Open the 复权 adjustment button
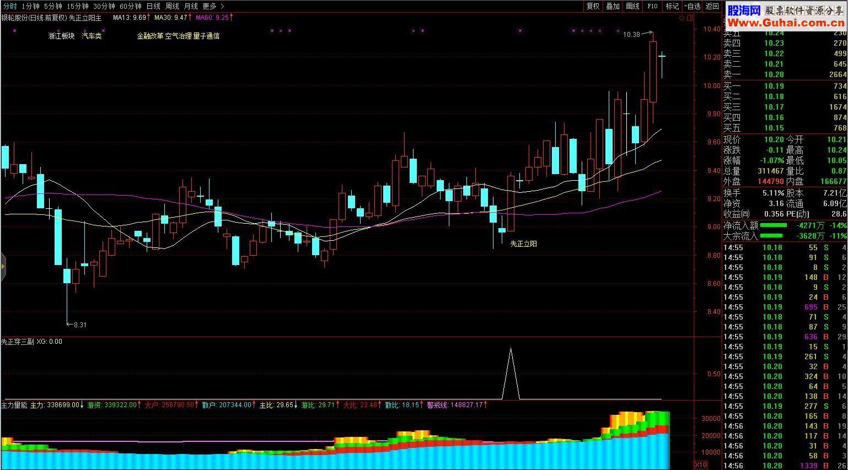 coord(593,6)
